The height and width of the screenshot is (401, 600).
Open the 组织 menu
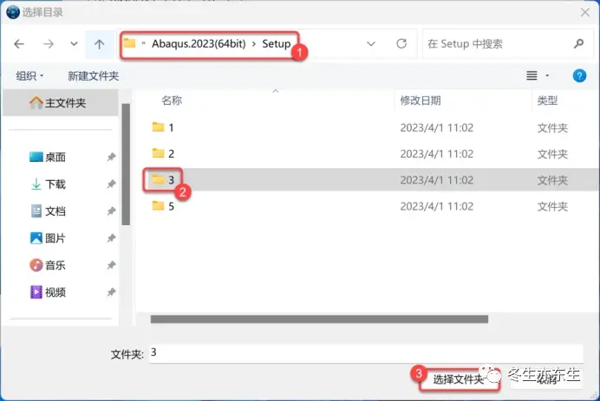click(29, 75)
